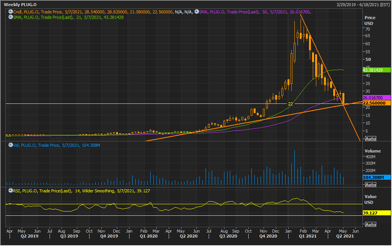Click the icon beside the 21-period SMA legend
392x246 pixels.
click(10, 17)
